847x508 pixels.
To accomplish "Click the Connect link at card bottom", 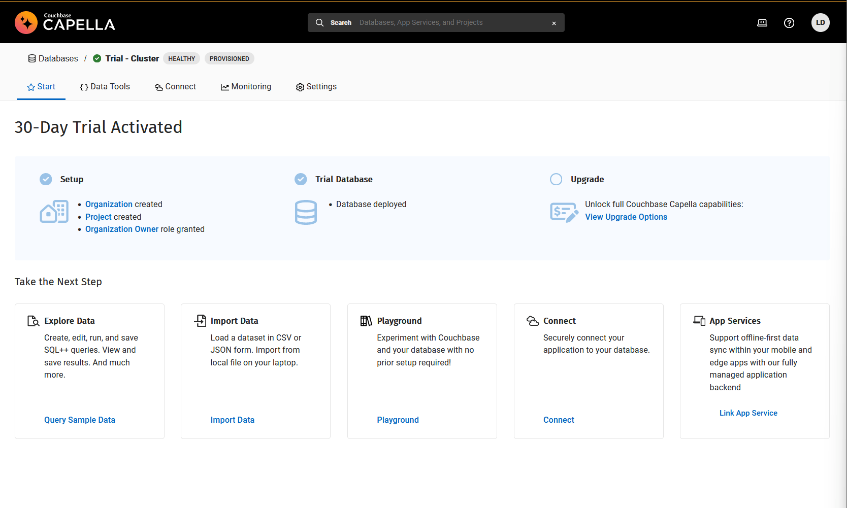I will tap(559, 420).
